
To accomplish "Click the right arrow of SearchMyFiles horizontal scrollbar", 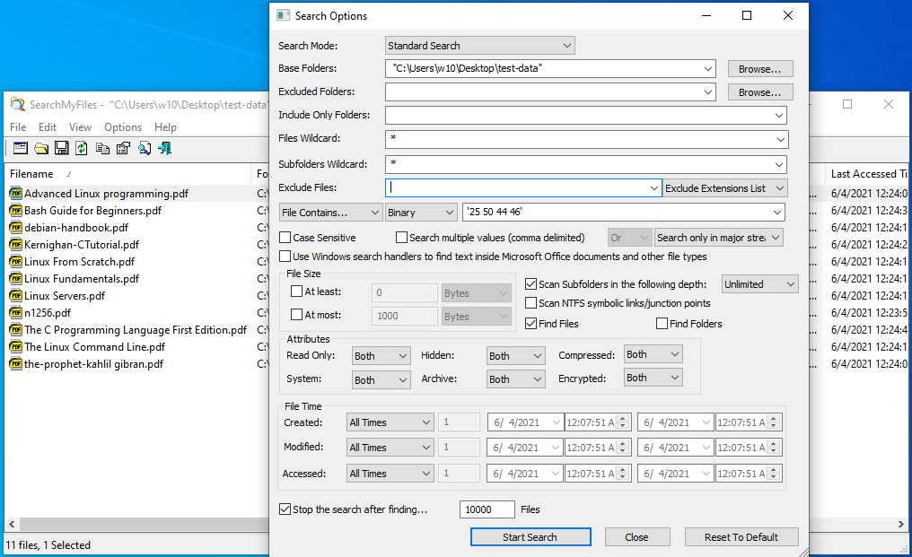I will 901,524.
